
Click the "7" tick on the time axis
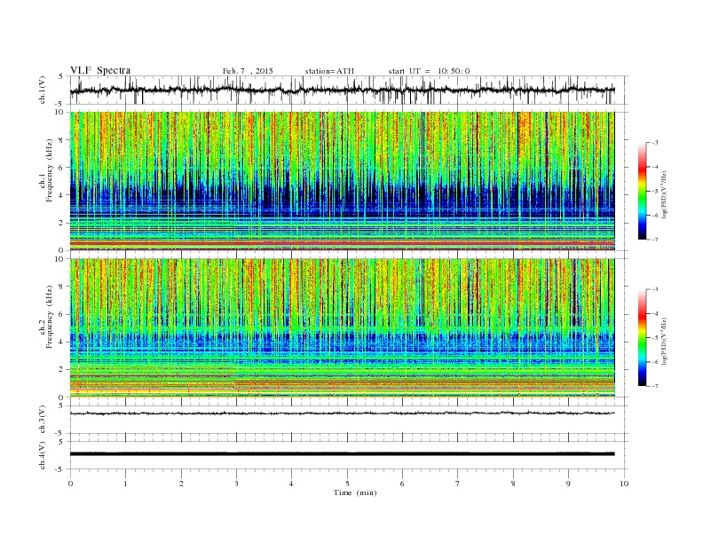458,484
